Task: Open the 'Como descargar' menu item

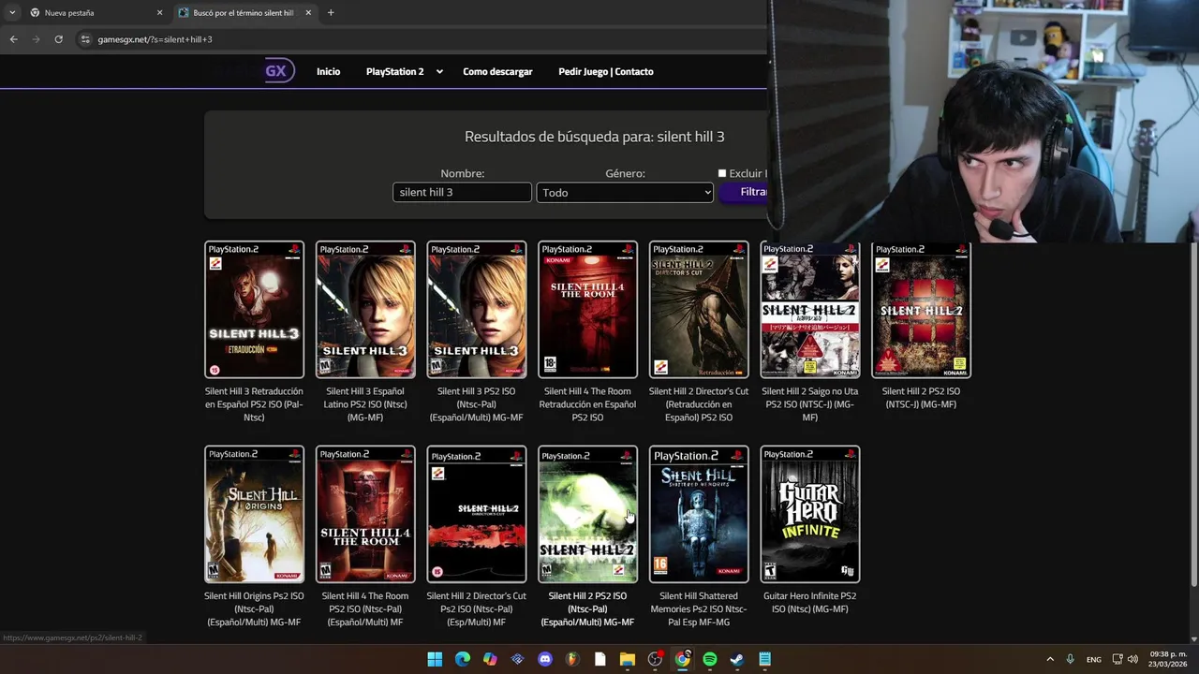Action: point(497,71)
